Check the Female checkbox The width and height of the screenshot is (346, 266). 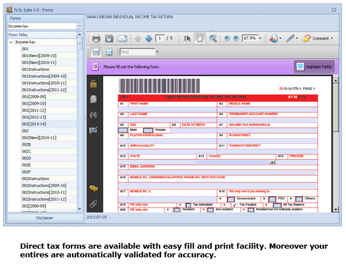(x=148, y=130)
